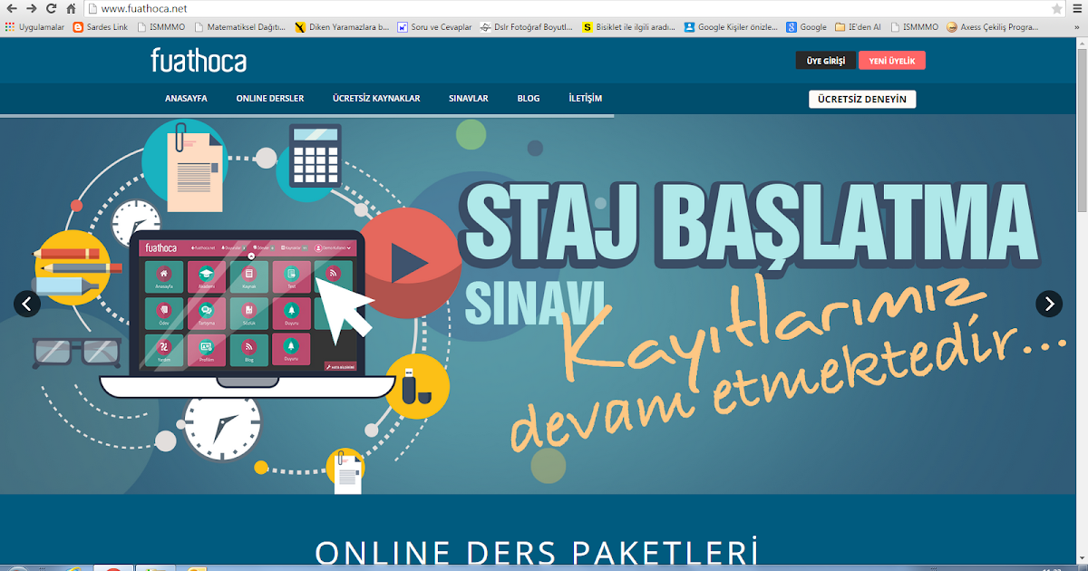Click the fuathoca site logo
Screen dimensions: 1088x571
(199, 61)
